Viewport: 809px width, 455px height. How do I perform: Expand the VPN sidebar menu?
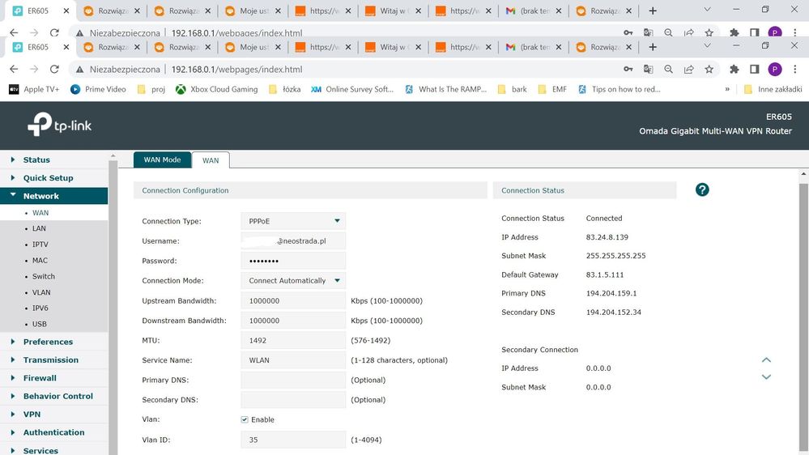[x=32, y=415]
